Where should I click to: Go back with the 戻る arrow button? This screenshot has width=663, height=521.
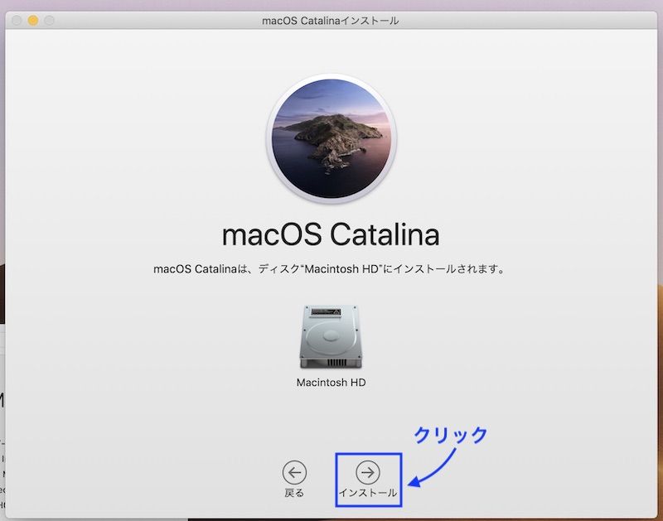point(294,472)
